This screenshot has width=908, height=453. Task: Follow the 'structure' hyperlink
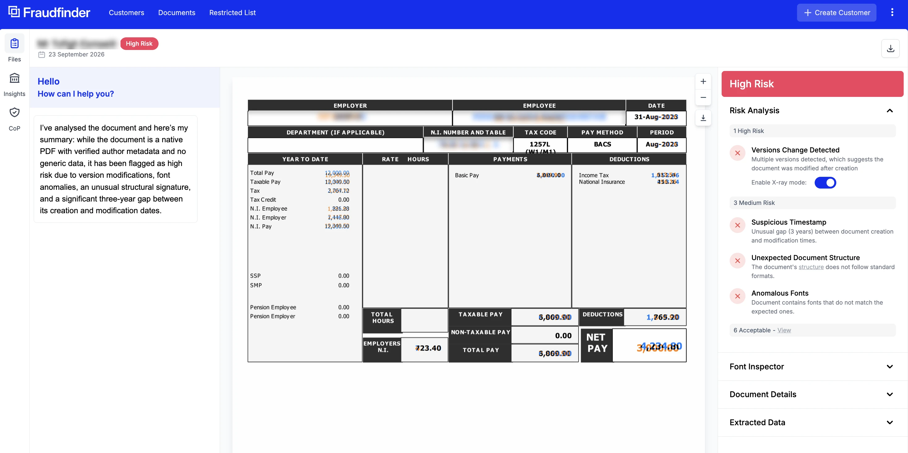[811, 267]
